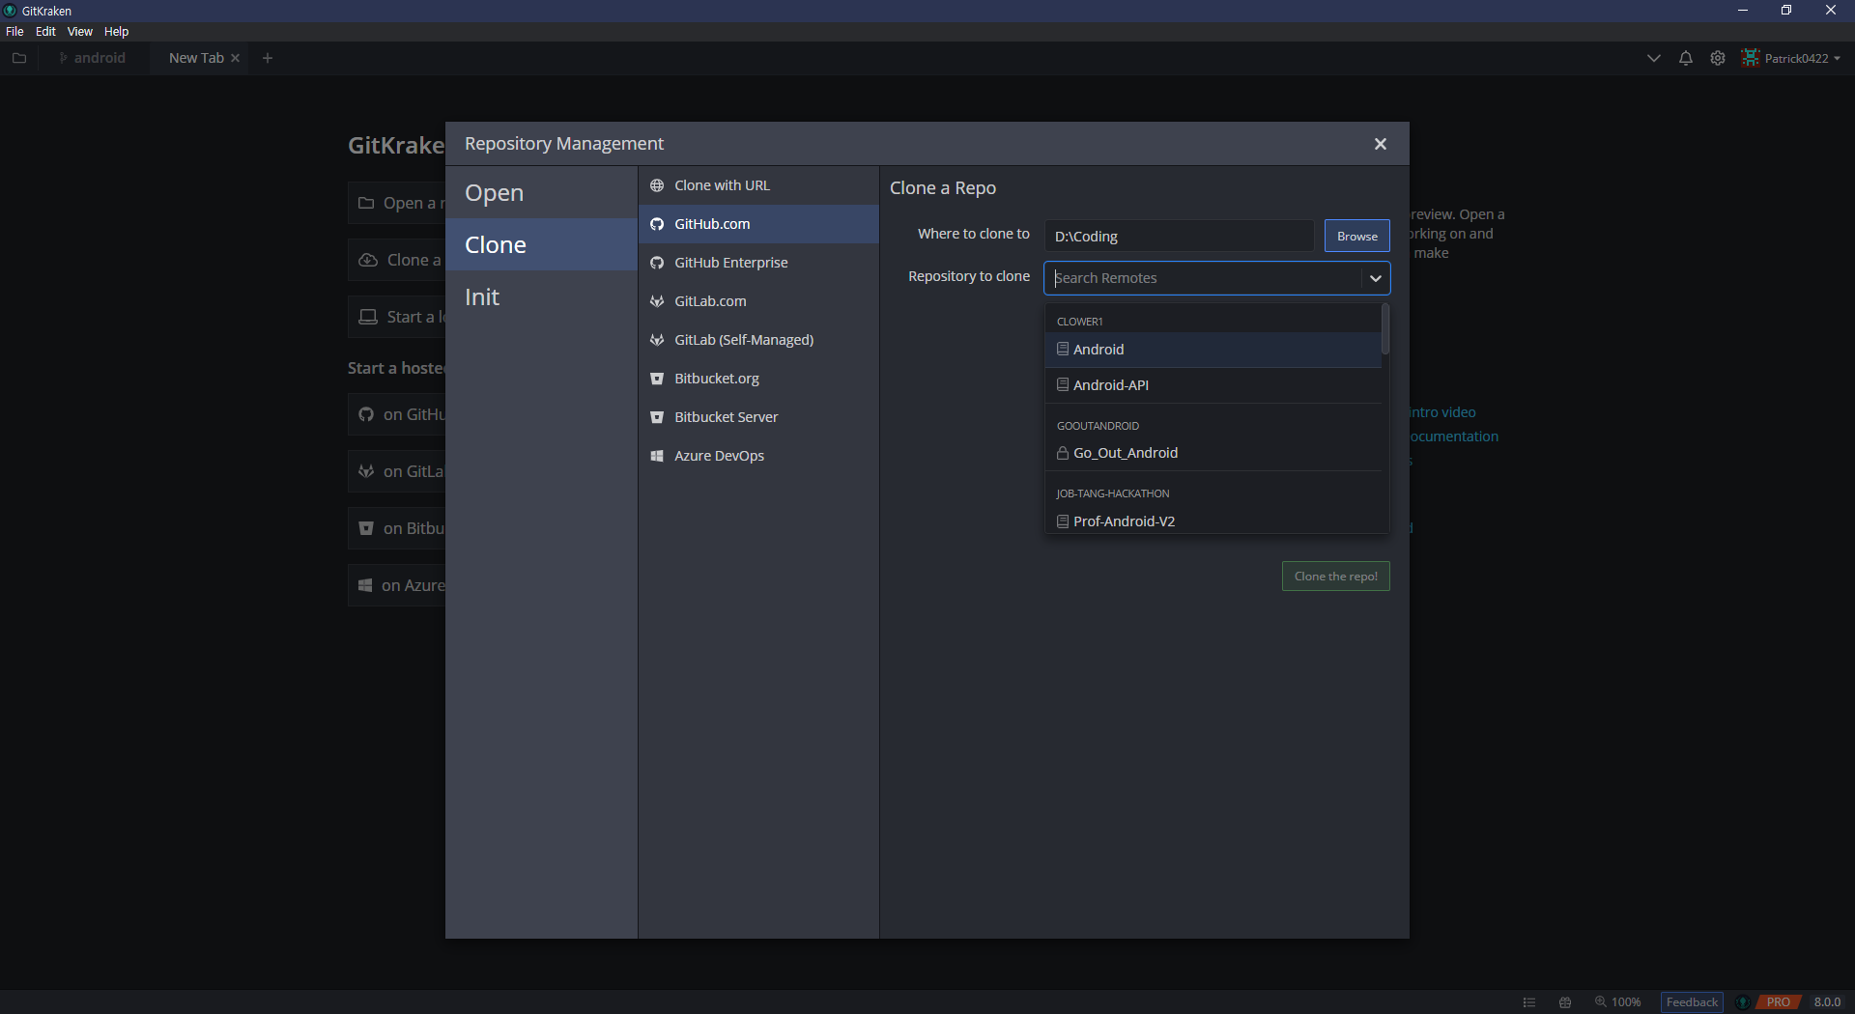
Task: Click on GitLab hosted repo button
Action: pyautogui.click(x=397, y=471)
